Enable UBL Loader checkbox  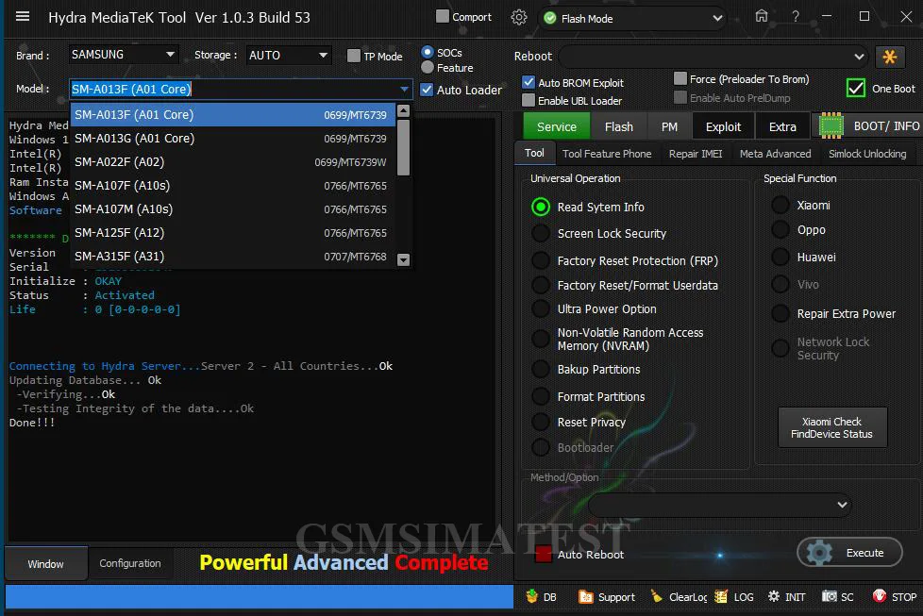528,101
